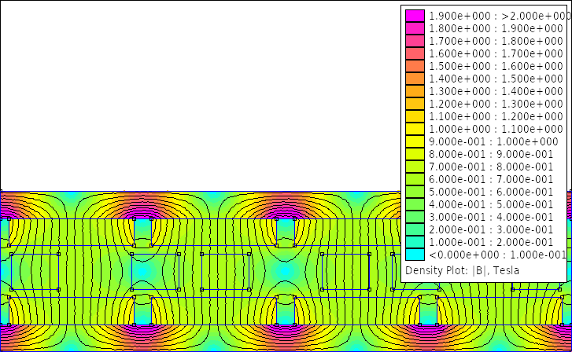
Task: Click the '2.000e-001 : 3.000e-001' legend text
Action: point(491,229)
